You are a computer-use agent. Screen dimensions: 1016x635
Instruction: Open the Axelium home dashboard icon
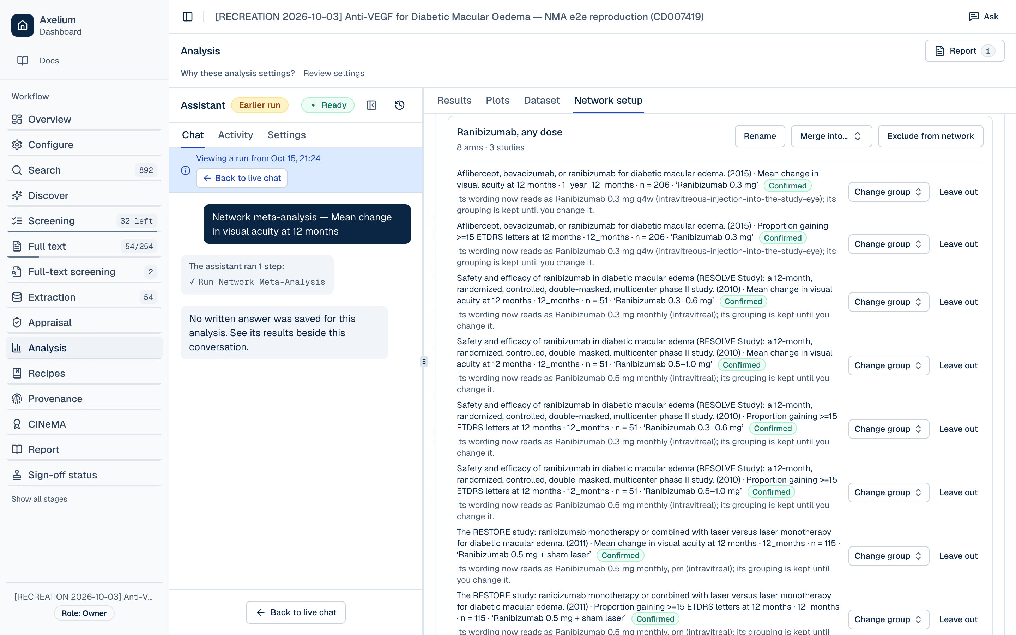23,25
